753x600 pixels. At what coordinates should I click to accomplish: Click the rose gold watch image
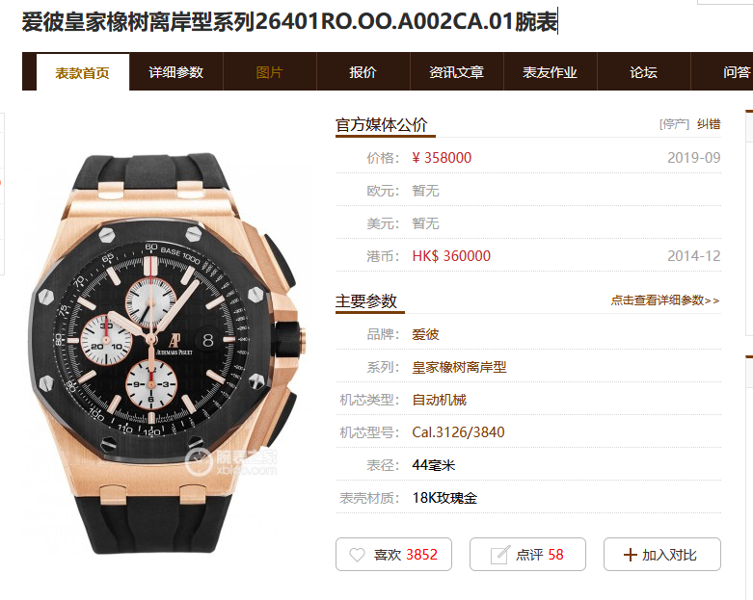[x=168, y=352]
